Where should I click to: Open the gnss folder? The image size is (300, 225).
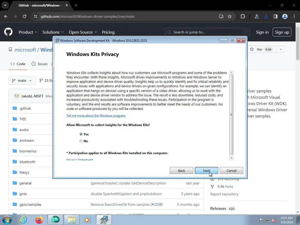coord(23,194)
